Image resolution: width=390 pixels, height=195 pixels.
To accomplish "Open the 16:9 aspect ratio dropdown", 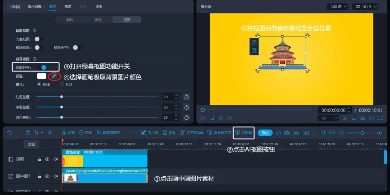I will [365, 7].
